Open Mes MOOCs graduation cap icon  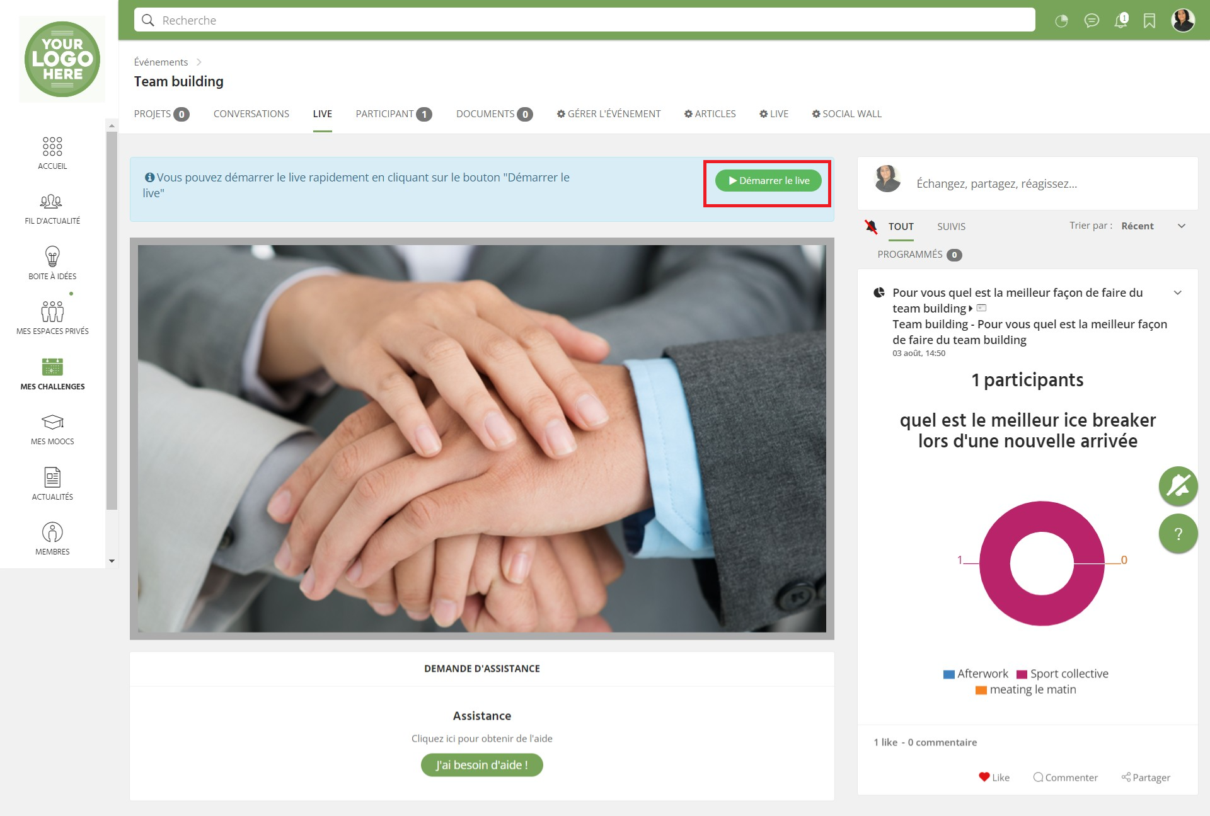point(52,422)
